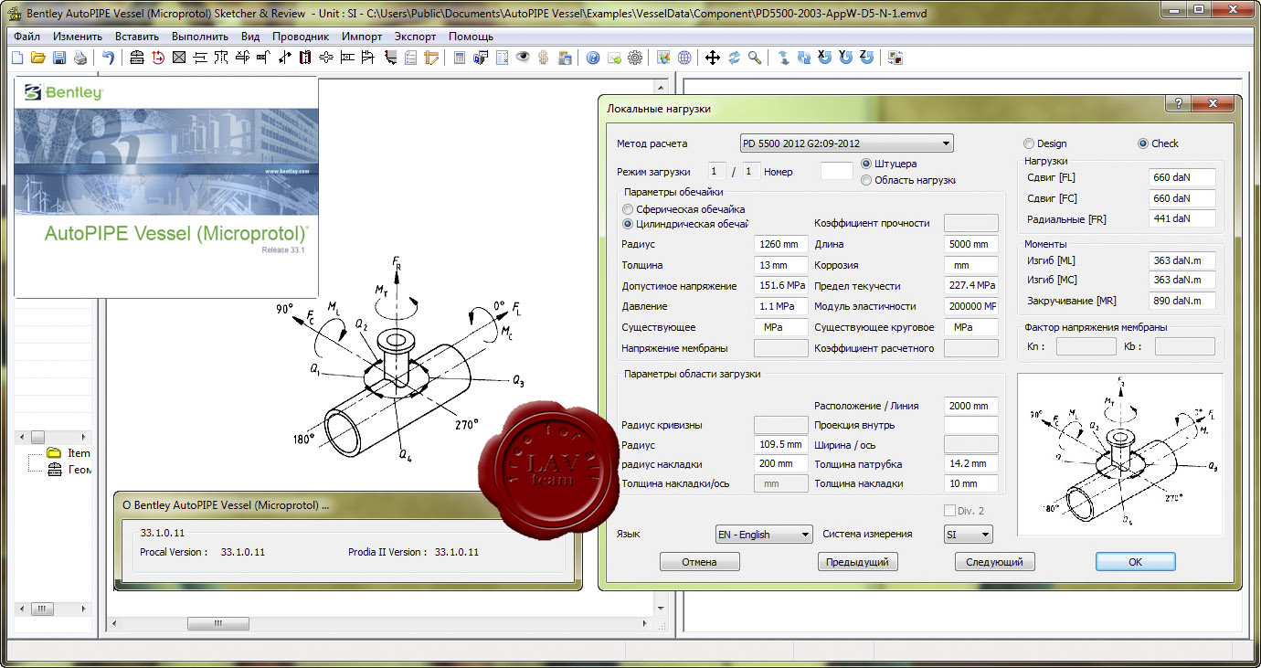
Task: Click the dollar sign cost icon
Action: (544, 58)
